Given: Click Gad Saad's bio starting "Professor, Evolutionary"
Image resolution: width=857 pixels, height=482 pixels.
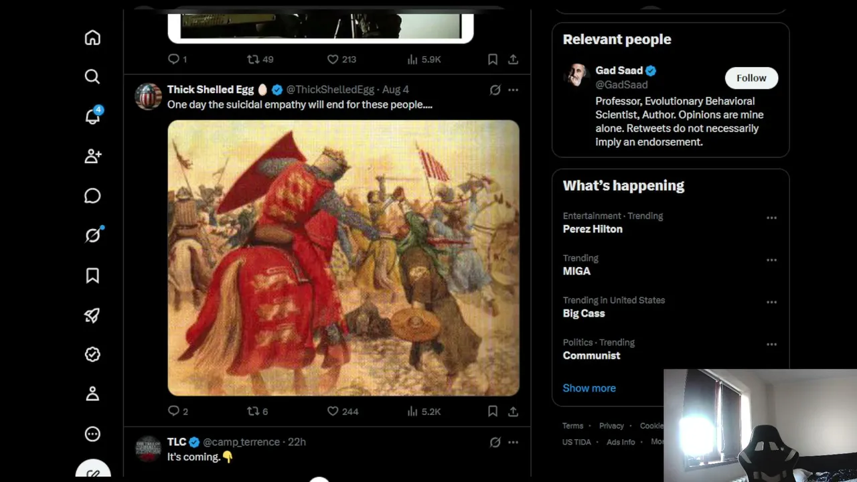Looking at the screenshot, I should tap(680, 121).
